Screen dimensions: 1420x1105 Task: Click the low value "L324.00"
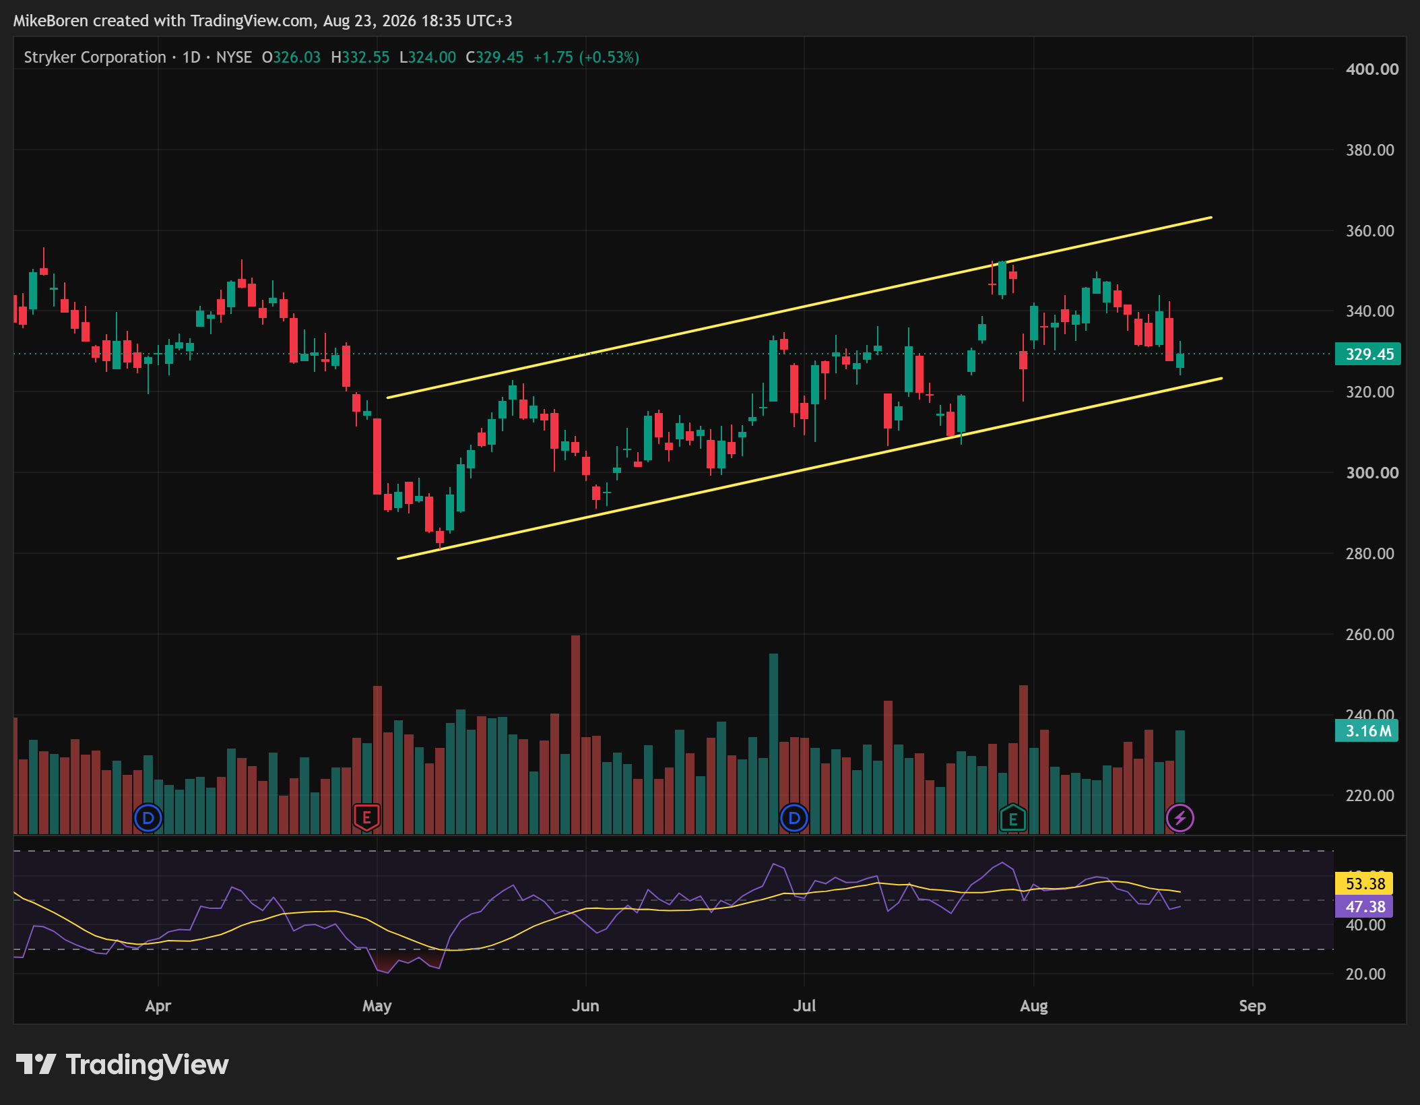428,57
